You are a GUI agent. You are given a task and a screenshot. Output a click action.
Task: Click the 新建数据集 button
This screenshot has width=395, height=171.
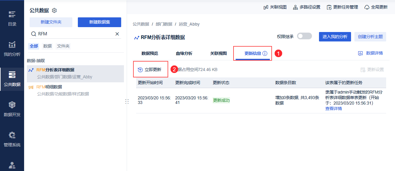[x=100, y=22]
